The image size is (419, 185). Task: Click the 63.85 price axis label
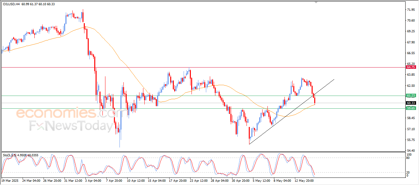(411, 75)
